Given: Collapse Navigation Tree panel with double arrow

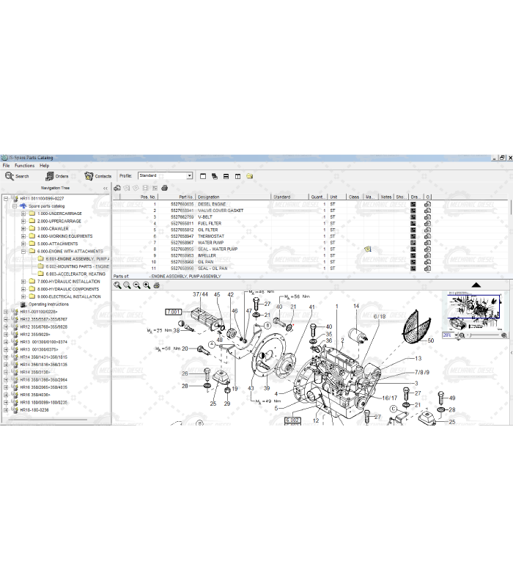Looking at the screenshot, I should (105, 189).
